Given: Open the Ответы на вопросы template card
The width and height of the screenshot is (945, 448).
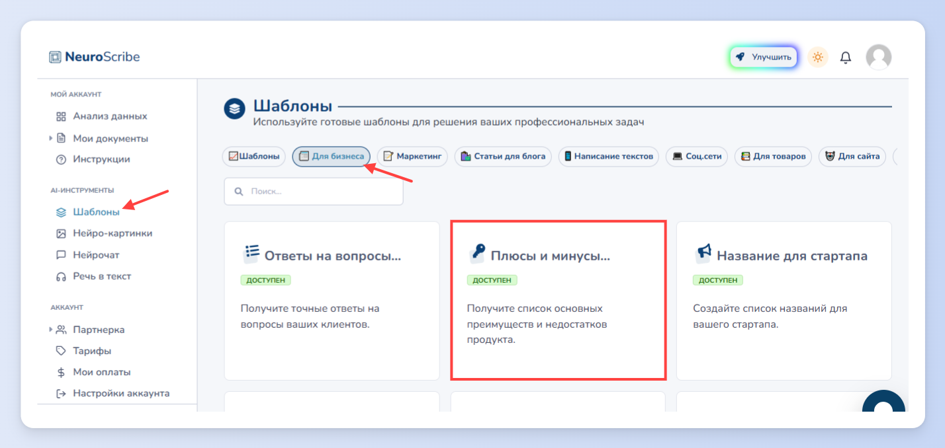Looking at the screenshot, I should pyautogui.click(x=332, y=301).
